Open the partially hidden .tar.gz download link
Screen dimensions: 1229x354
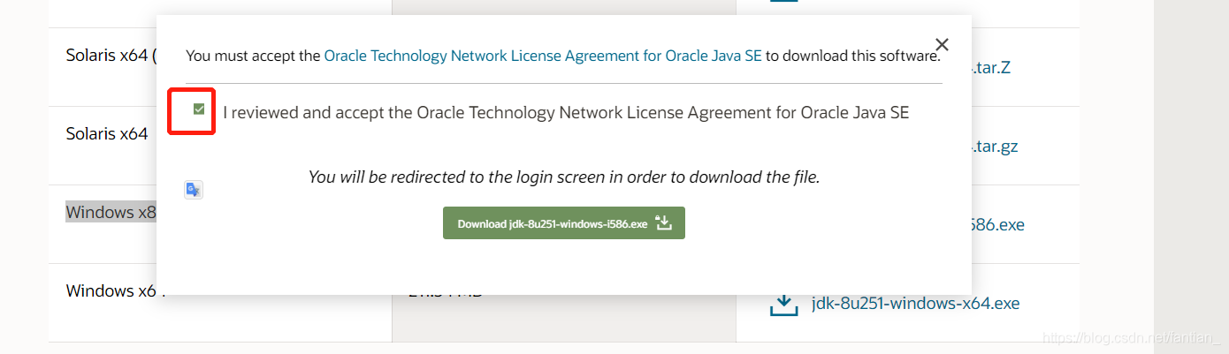[995, 146]
